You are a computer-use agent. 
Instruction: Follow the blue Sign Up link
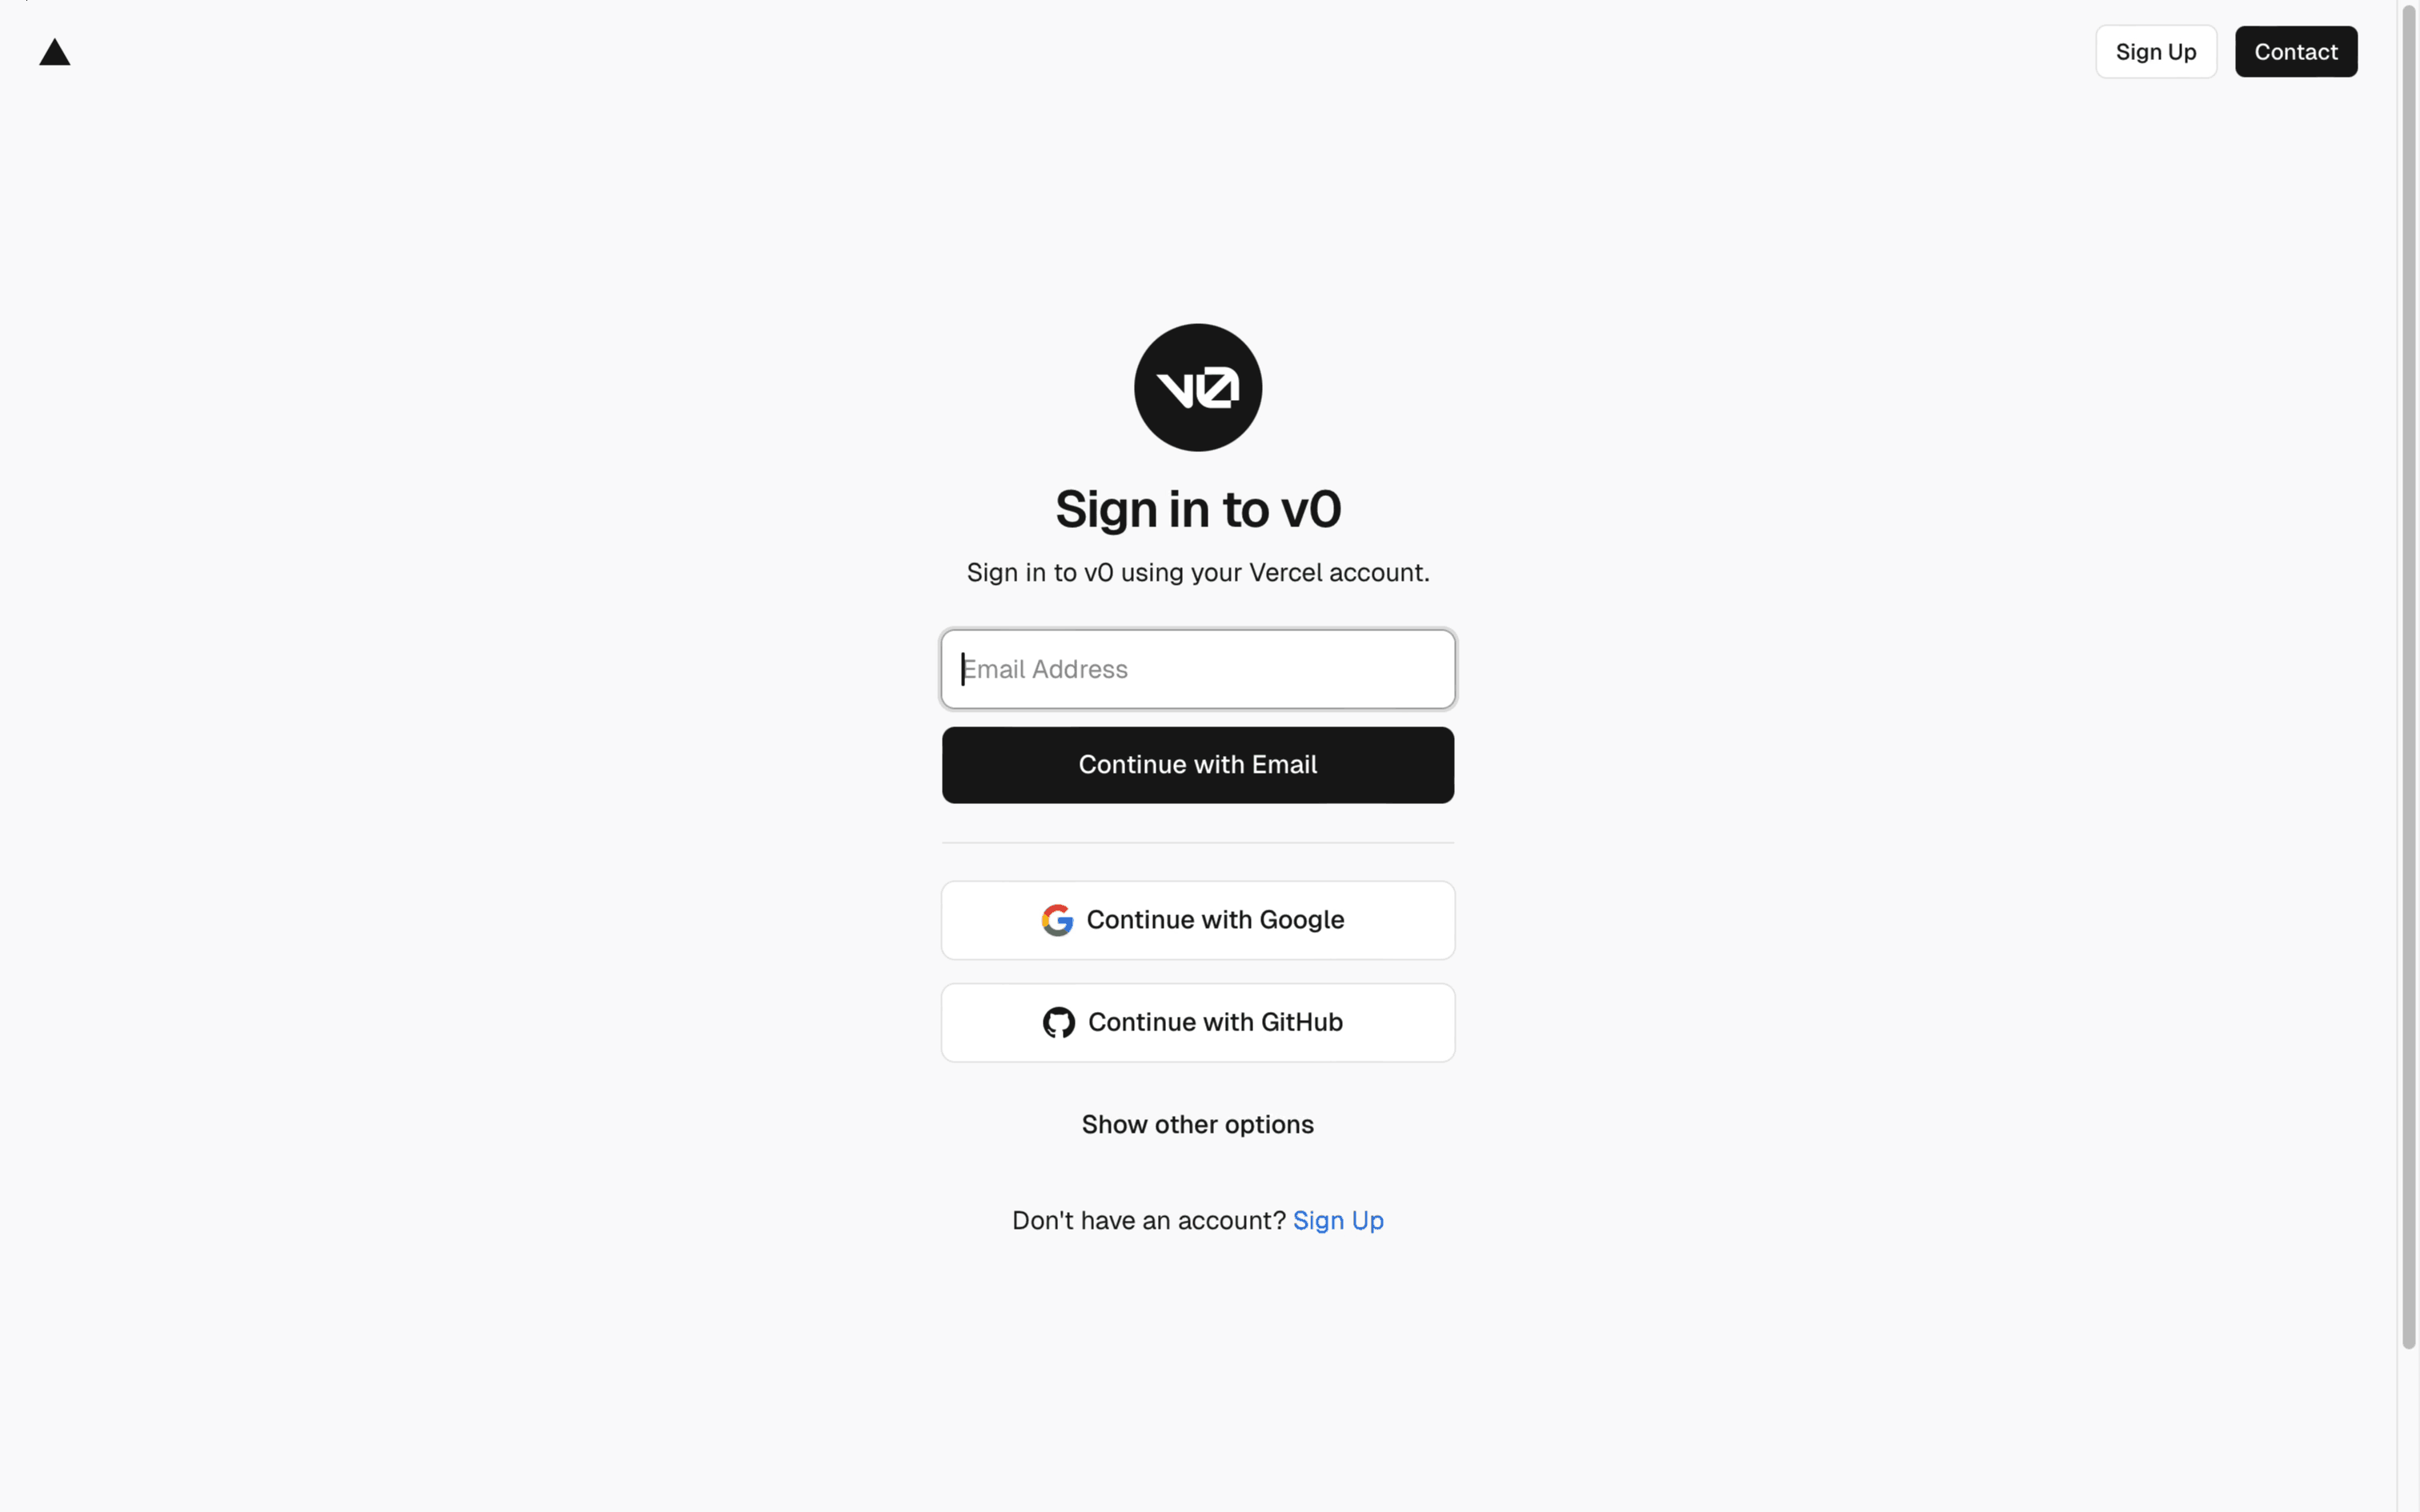(1338, 1220)
